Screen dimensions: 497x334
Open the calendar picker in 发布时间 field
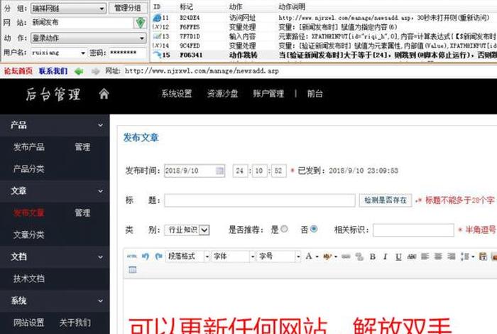[219, 171]
